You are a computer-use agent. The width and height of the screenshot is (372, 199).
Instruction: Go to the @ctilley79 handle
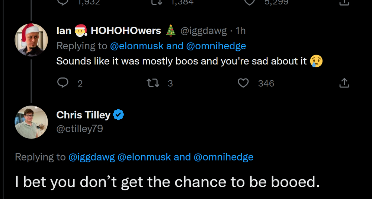click(79, 129)
